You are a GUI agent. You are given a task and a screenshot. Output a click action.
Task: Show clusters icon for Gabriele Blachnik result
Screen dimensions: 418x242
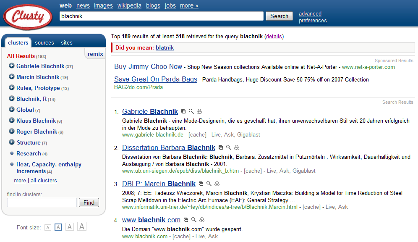pyautogui.click(x=199, y=111)
